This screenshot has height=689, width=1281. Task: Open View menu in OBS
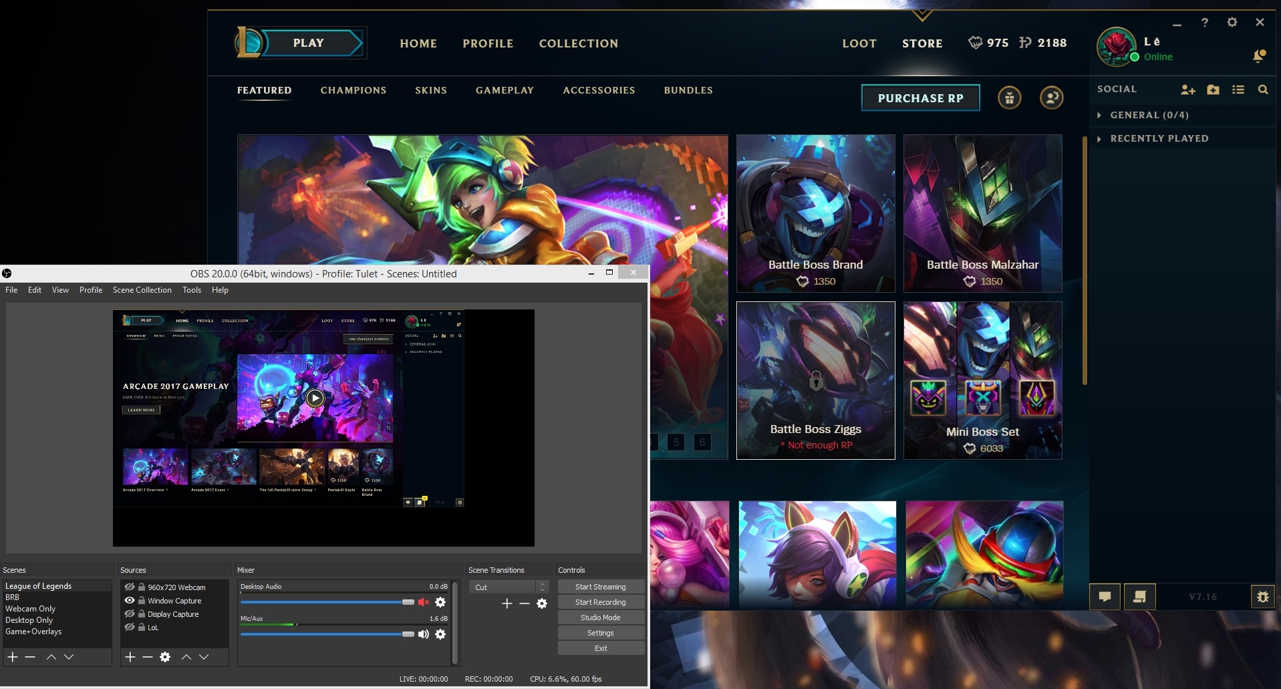coord(60,290)
